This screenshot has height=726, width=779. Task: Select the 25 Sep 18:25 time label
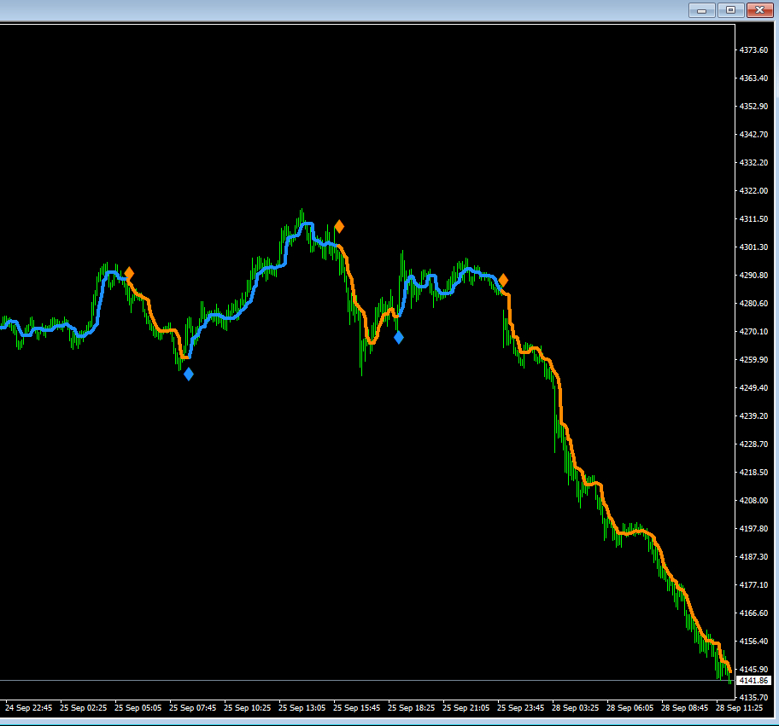(412, 708)
